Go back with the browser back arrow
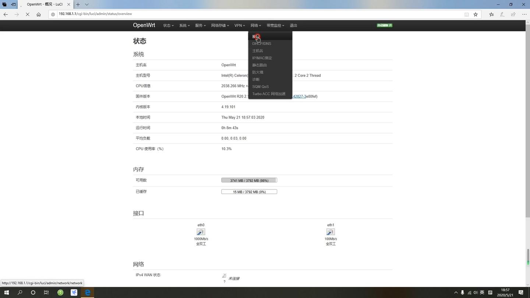Viewport: 530px width, 298px height. (x=6, y=14)
